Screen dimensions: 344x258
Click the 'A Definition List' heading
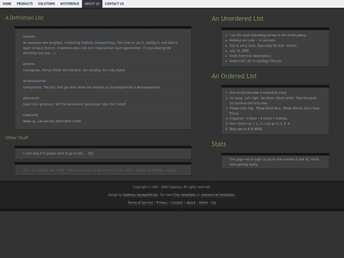coord(24,18)
